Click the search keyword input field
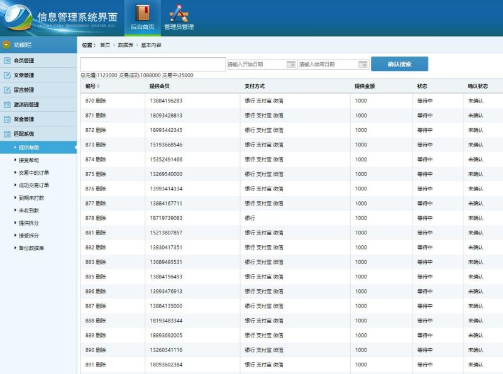This screenshot has height=374, width=503. (152, 63)
